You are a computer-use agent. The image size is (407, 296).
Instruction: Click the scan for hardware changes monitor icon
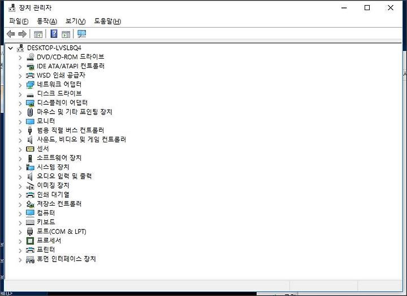(82, 34)
